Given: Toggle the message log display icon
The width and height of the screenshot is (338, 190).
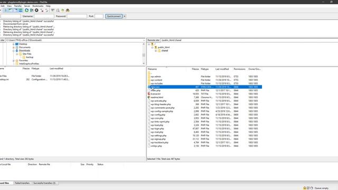Looking at the screenshot, I should point(6,10).
